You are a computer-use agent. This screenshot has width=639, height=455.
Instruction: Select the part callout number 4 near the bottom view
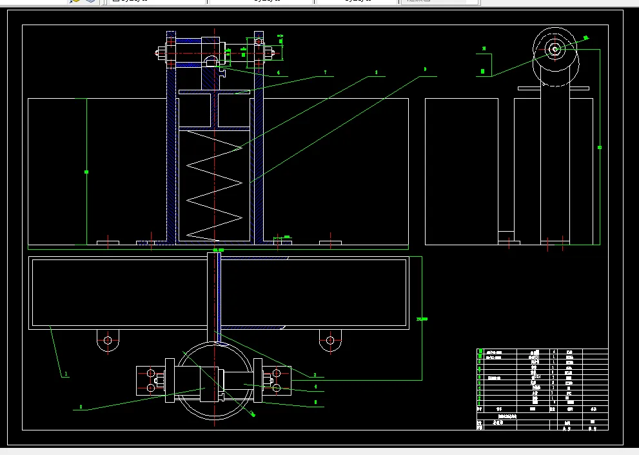coord(315,387)
